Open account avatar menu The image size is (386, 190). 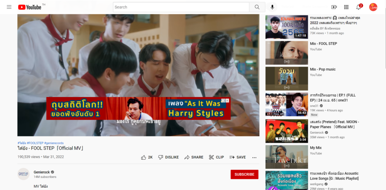[x=373, y=7]
